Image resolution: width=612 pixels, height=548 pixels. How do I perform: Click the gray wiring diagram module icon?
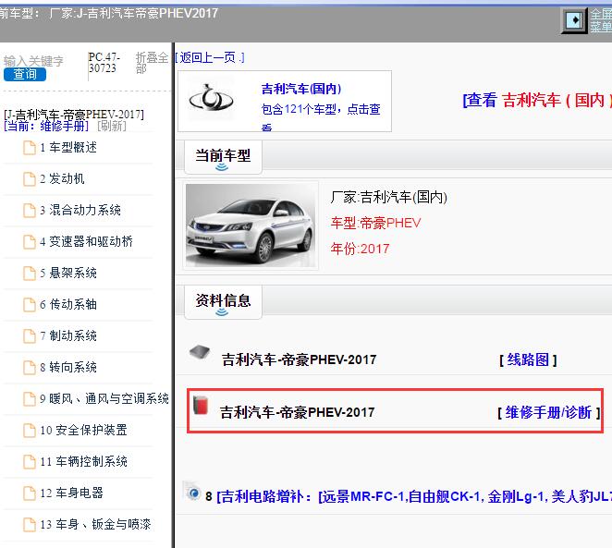pos(200,352)
